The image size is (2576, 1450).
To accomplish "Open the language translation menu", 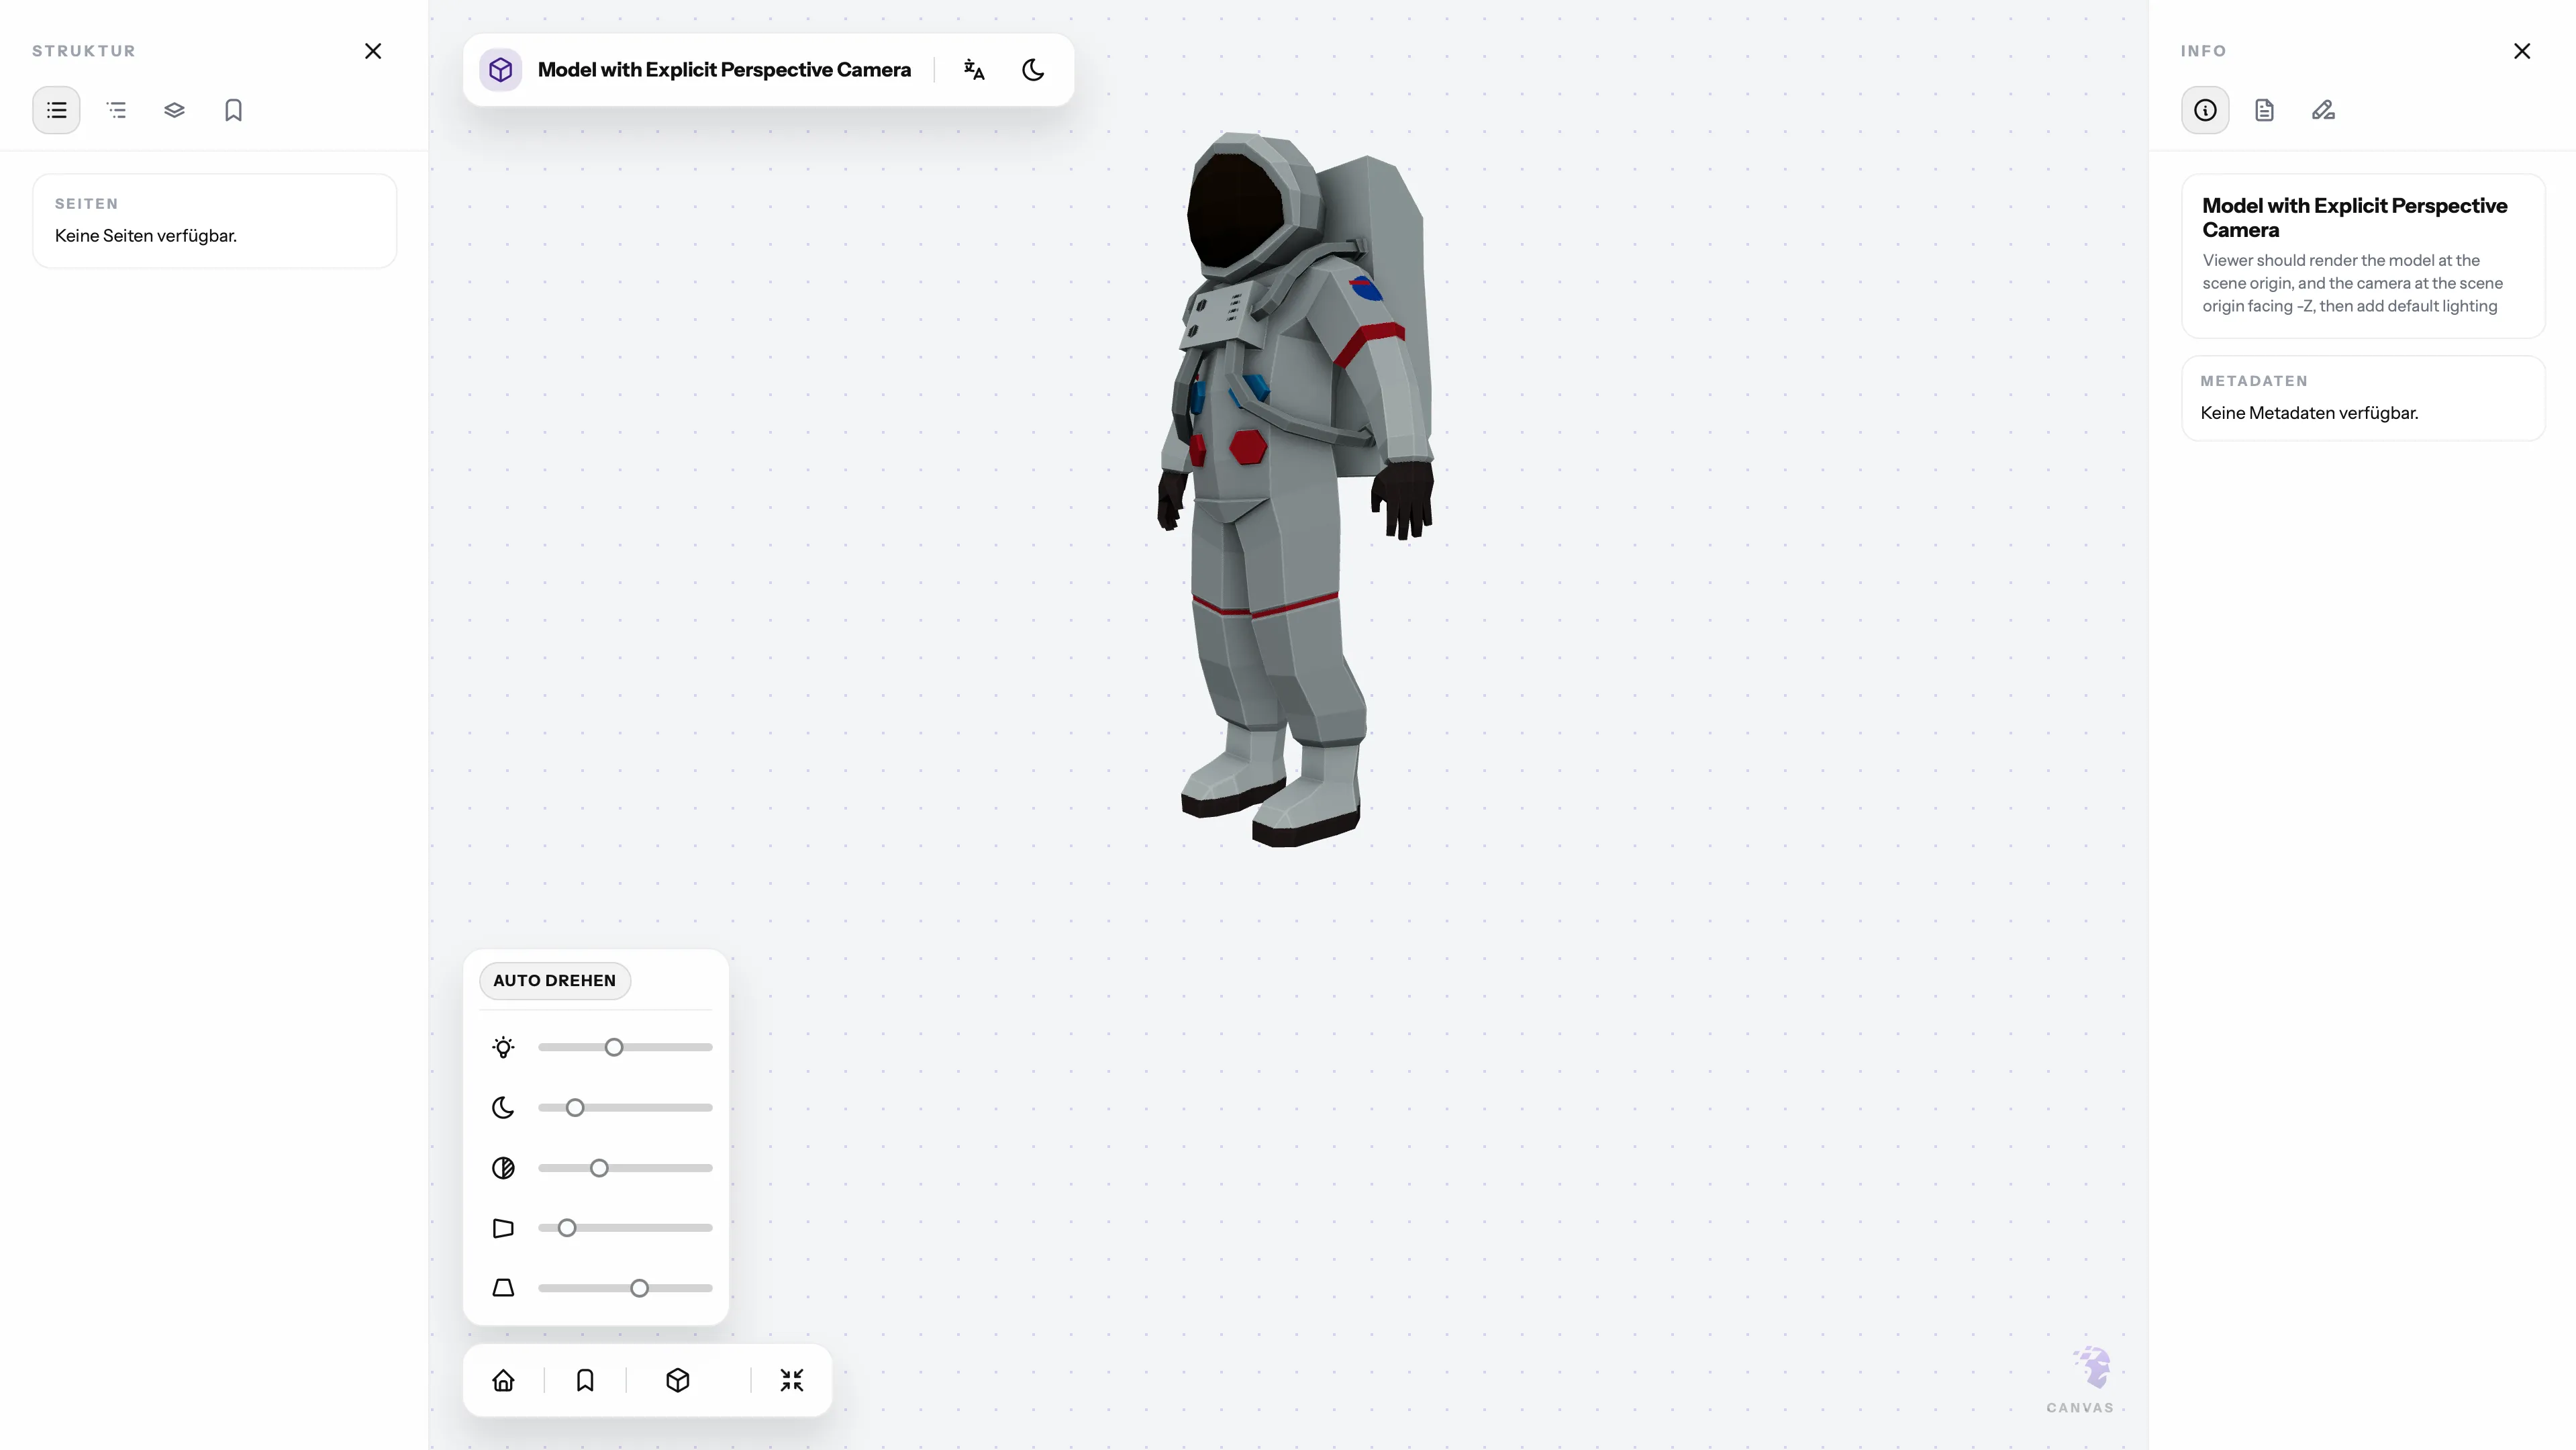I will [x=974, y=70].
